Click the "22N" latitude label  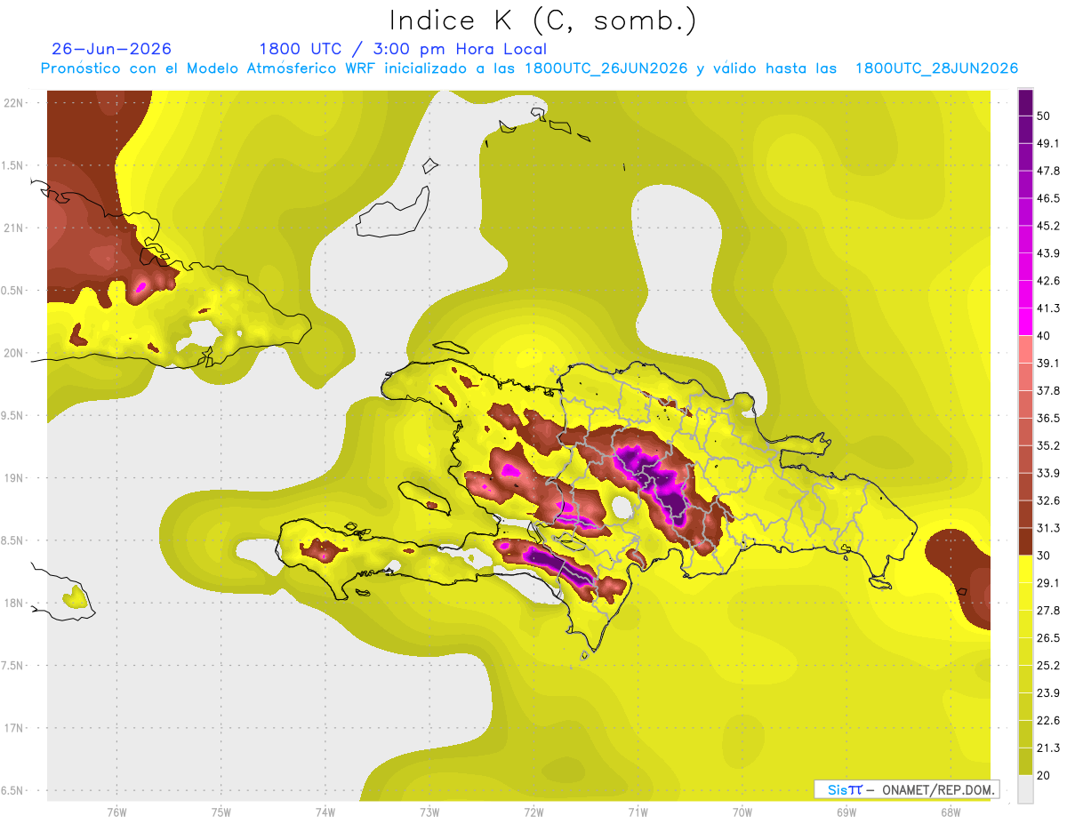pyautogui.click(x=14, y=103)
